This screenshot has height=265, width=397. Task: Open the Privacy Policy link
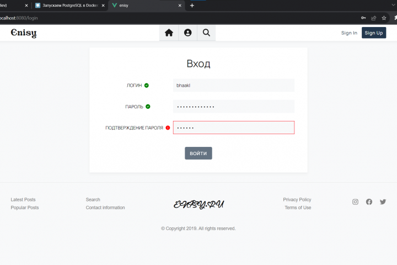click(297, 199)
